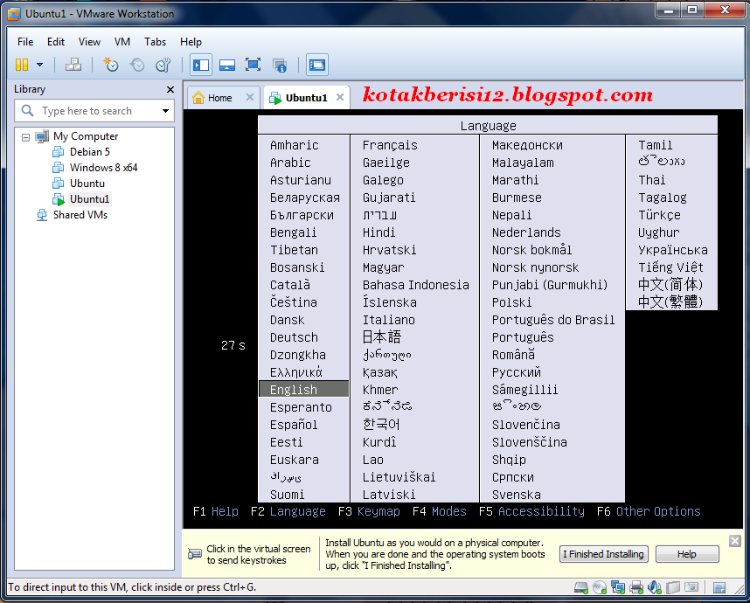750x603 pixels.
Task: Open the library search dropdown arrow
Action: coord(165,111)
